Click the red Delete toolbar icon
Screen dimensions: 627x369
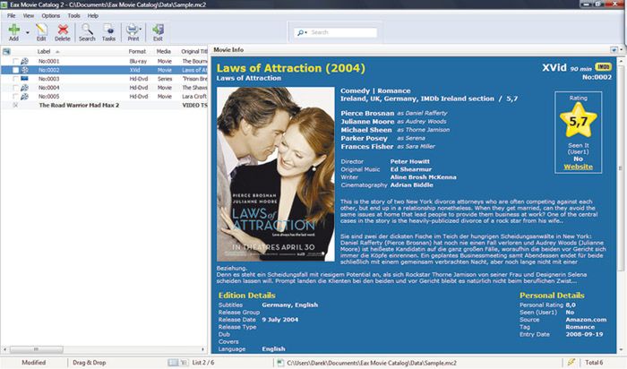(x=63, y=30)
